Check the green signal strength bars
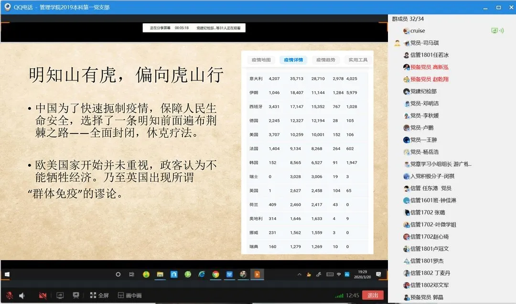The width and height of the screenshot is (516, 304). [x=339, y=295]
